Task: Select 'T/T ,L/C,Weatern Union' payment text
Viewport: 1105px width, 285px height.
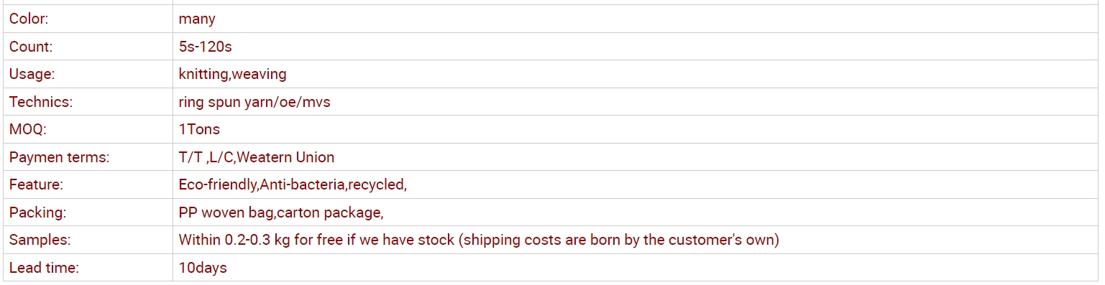Action: coord(257,157)
